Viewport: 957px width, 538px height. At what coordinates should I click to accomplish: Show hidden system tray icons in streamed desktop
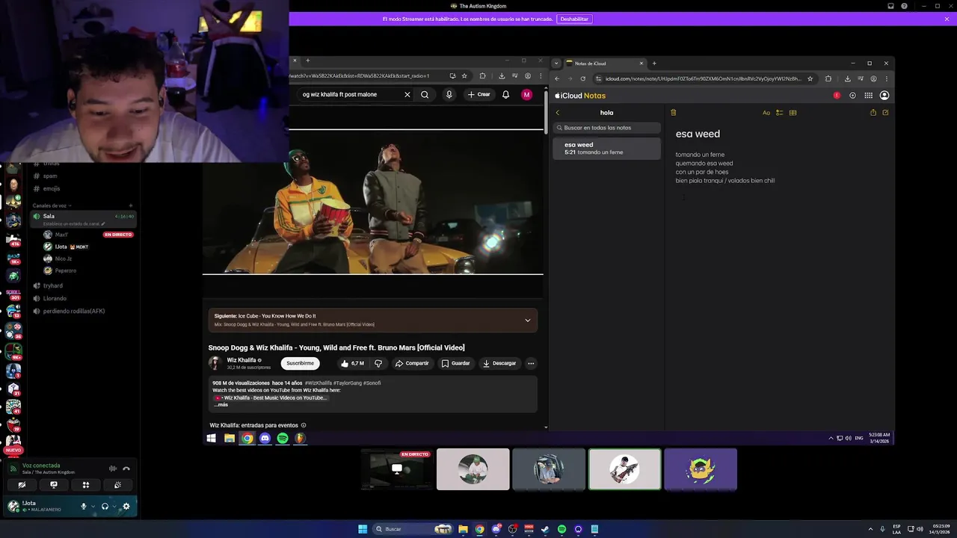831,438
